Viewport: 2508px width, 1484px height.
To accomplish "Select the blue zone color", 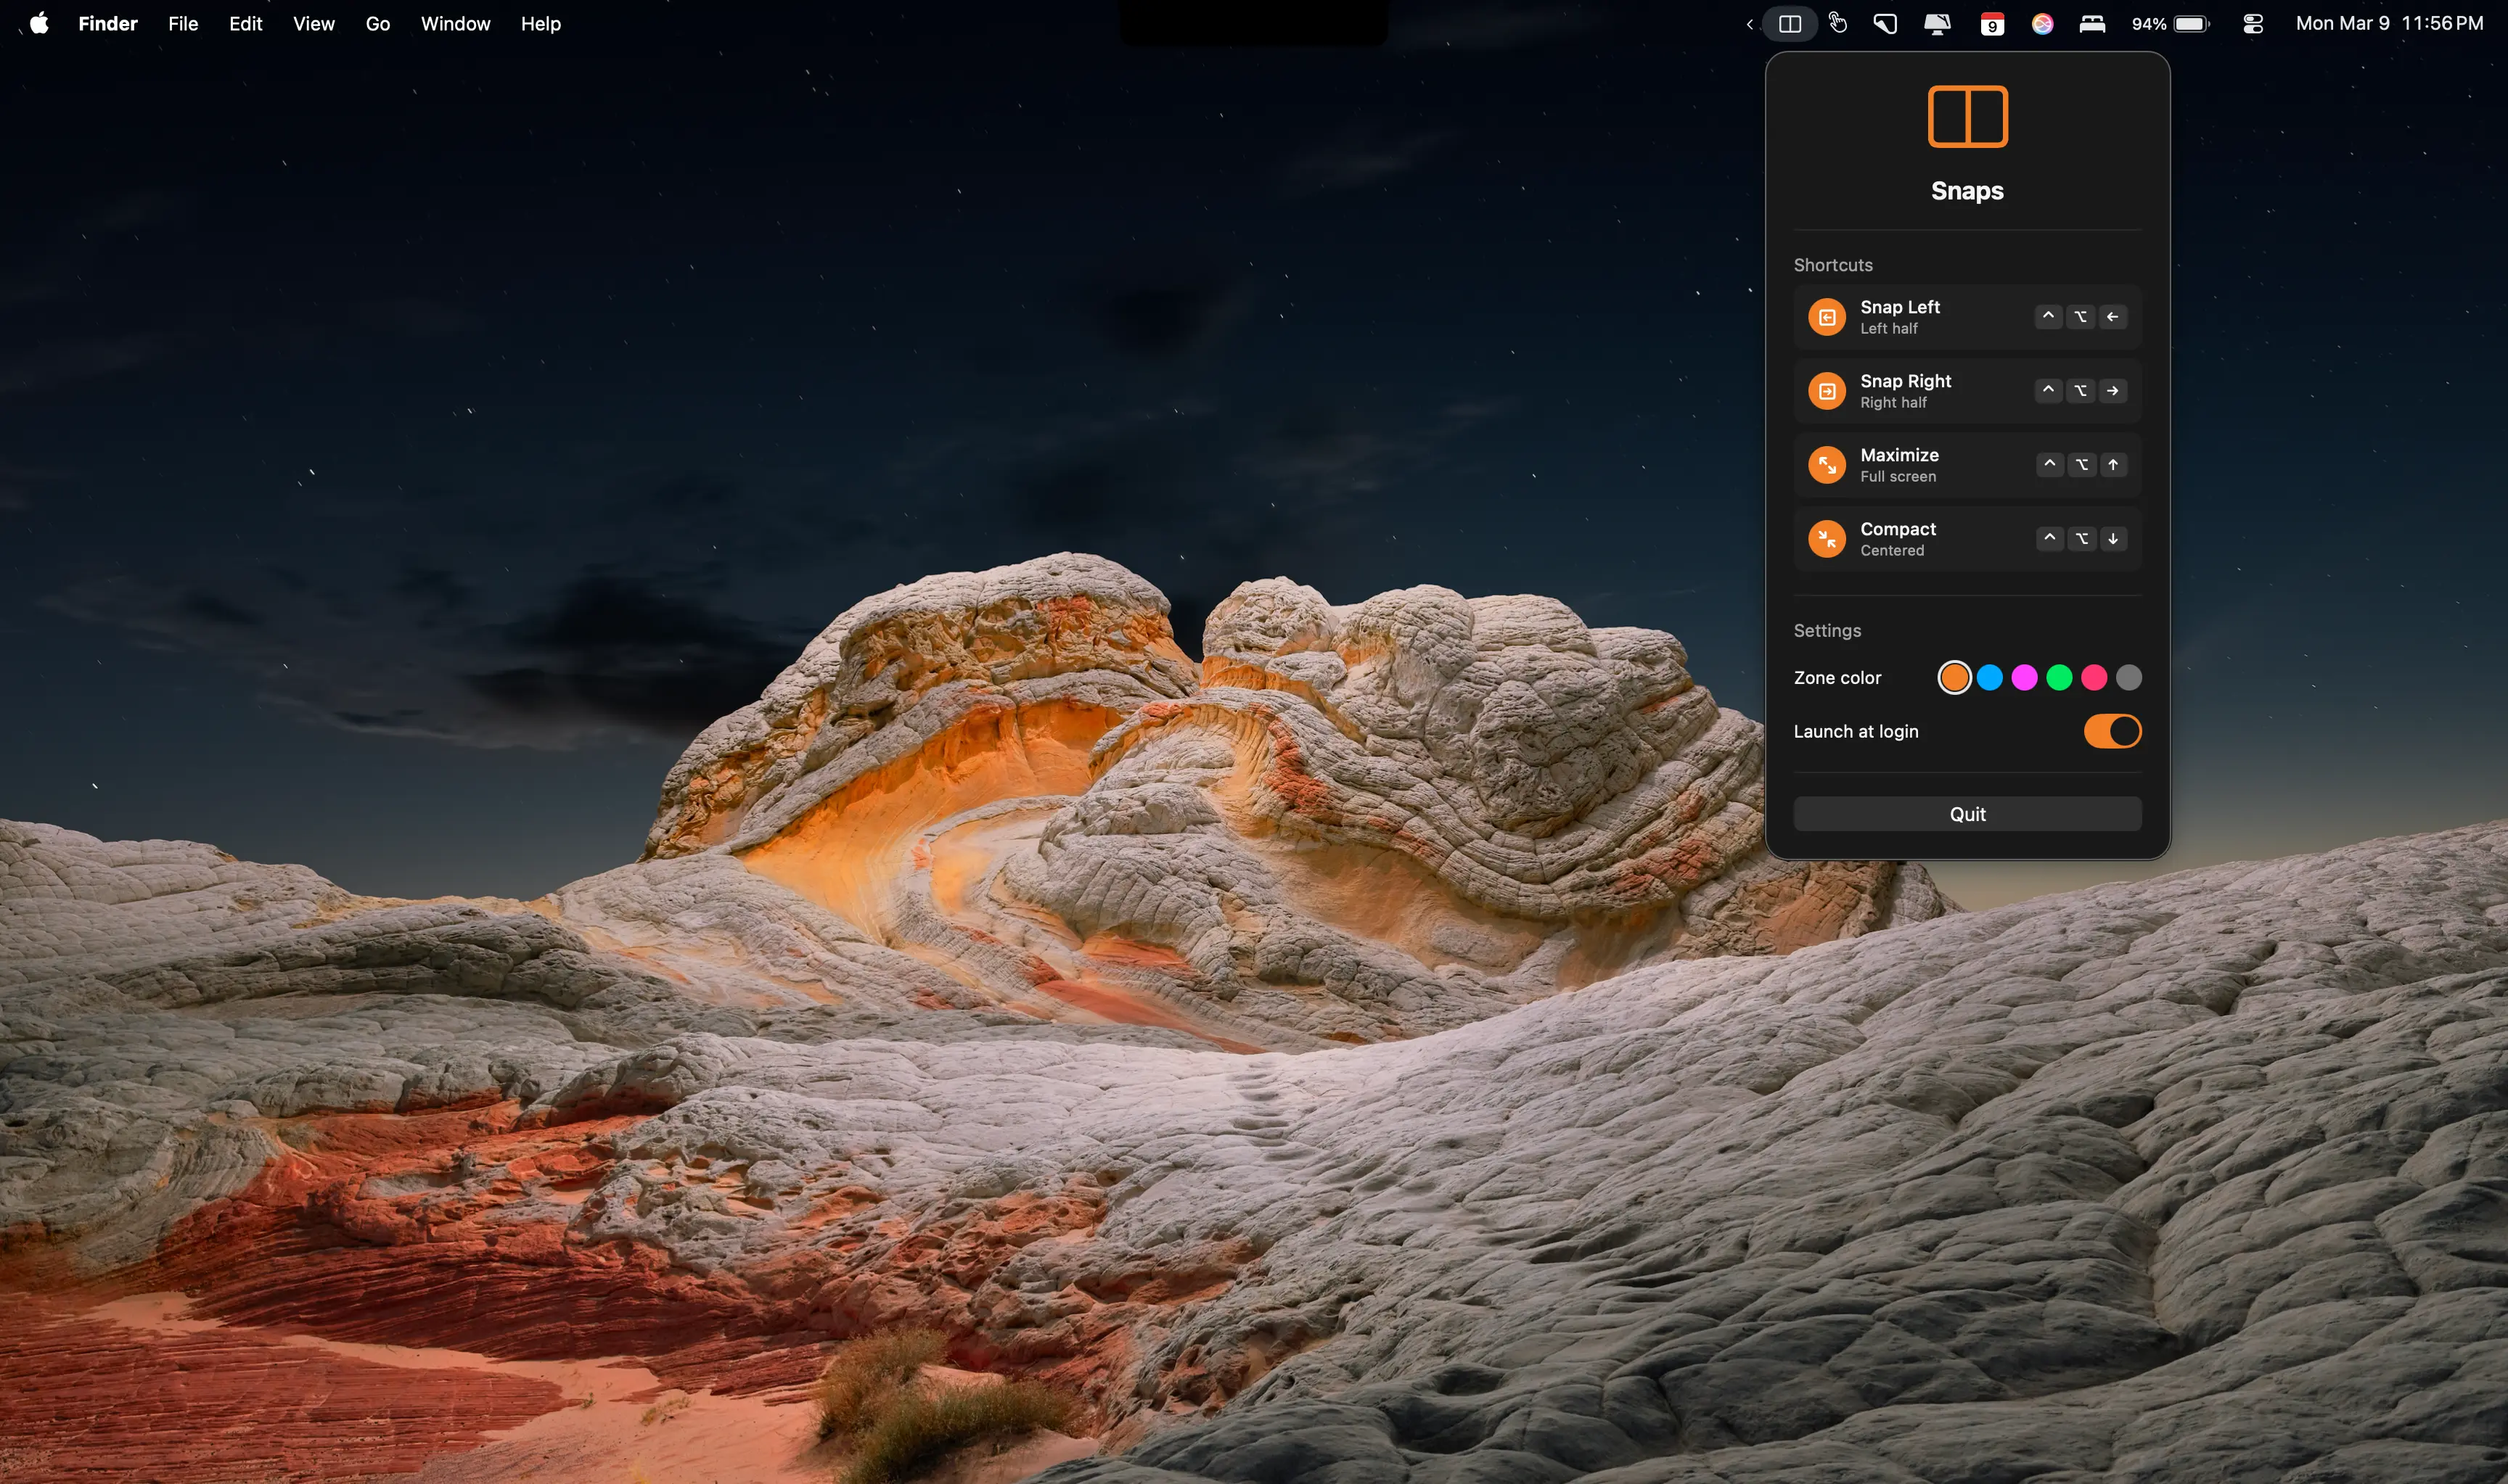I will [1990, 678].
